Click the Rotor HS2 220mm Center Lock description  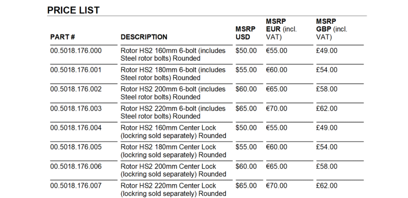(x=173, y=189)
